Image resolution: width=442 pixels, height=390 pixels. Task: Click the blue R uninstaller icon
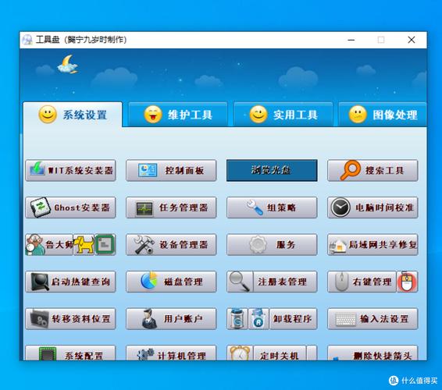pyautogui.click(x=258, y=319)
